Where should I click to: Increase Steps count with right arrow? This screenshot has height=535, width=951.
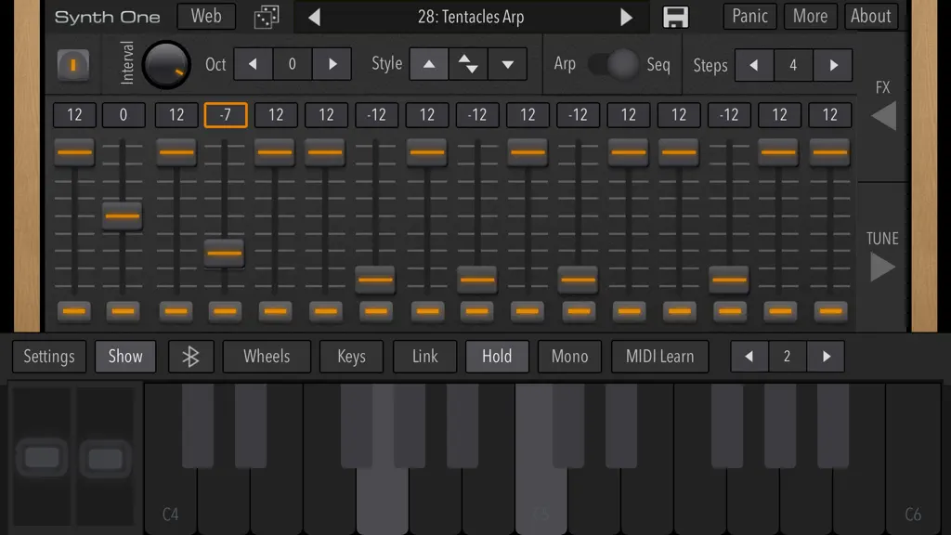tap(833, 65)
